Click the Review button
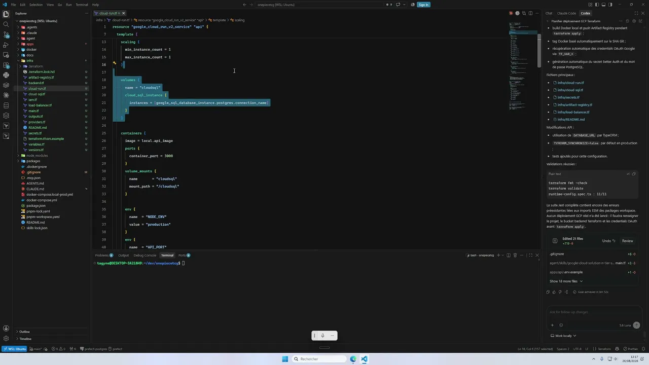649x365 pixels. 628,241
